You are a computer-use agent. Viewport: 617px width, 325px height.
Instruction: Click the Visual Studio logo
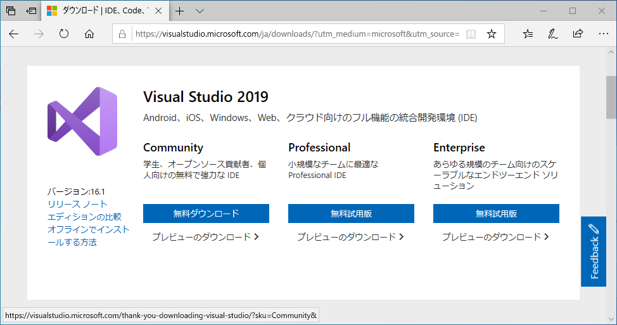82,121
